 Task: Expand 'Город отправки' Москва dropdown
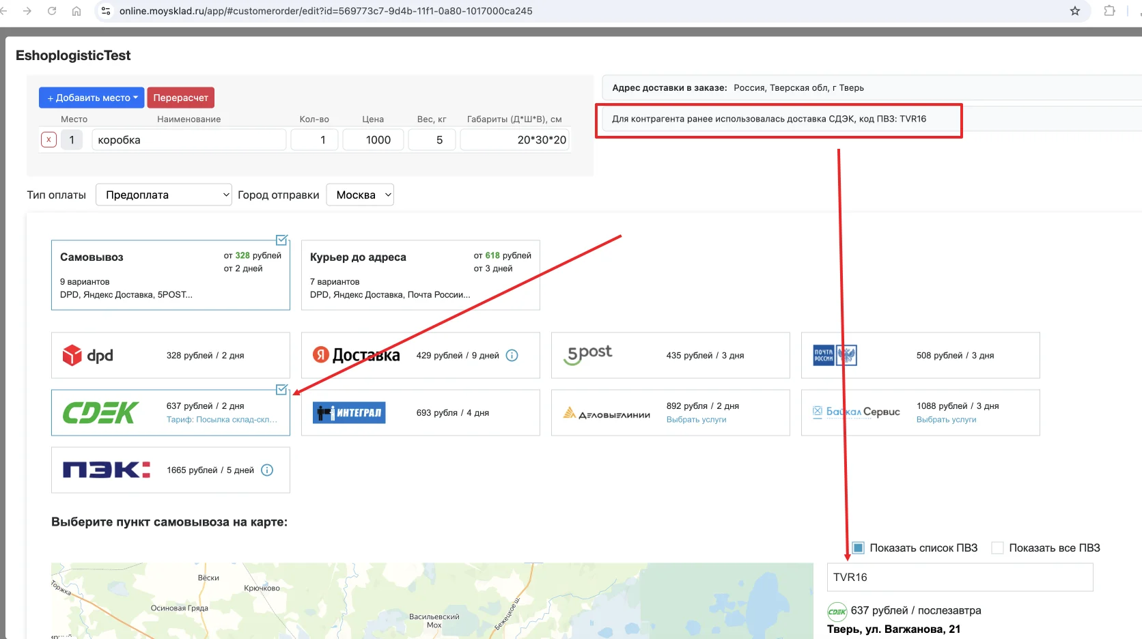[360, 195]
